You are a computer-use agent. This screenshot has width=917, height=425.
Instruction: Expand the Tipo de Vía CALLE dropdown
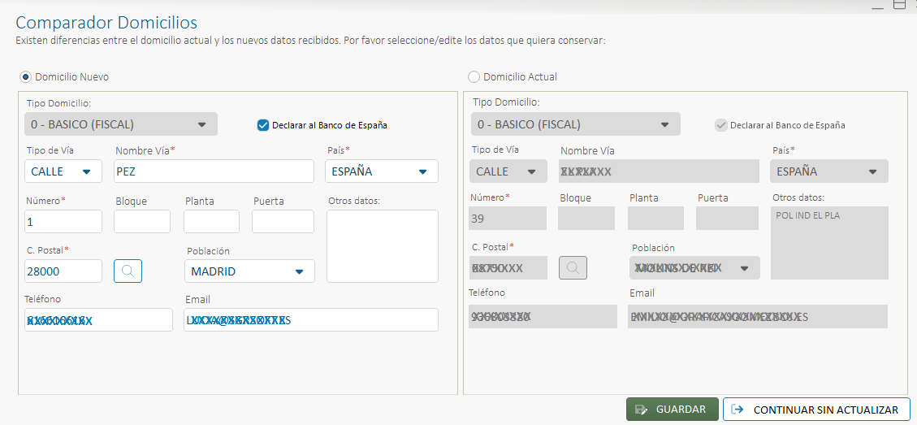point(63,171)
